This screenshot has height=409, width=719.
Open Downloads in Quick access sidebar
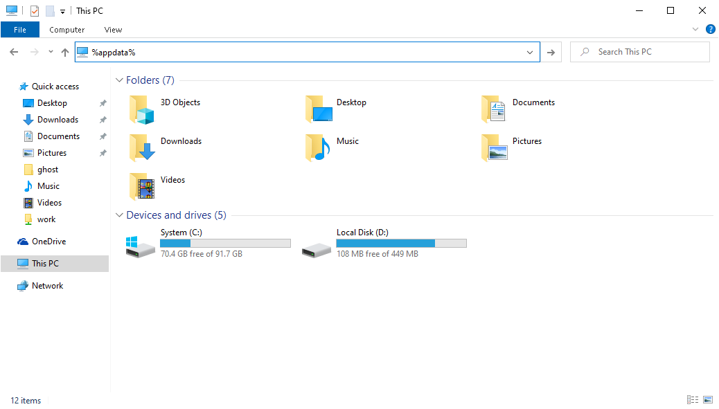pyautogui.click(x=57, y=120)
